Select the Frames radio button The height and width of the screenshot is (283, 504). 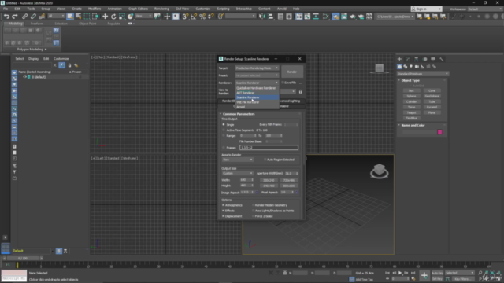[x=224, y=148]
